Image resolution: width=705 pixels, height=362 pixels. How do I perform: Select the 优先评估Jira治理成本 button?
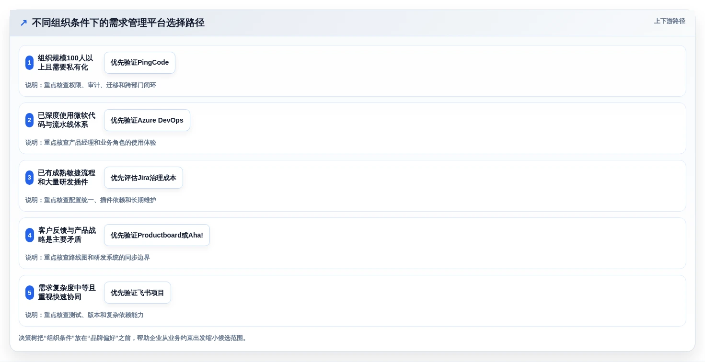[x=143, y=178]
